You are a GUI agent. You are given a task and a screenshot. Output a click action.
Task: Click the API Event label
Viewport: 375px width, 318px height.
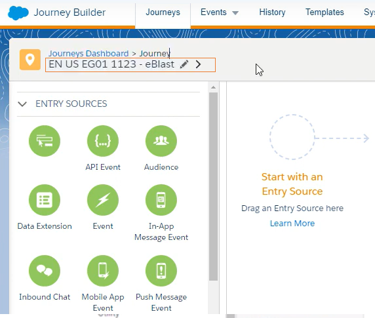(x=103, y=167)
